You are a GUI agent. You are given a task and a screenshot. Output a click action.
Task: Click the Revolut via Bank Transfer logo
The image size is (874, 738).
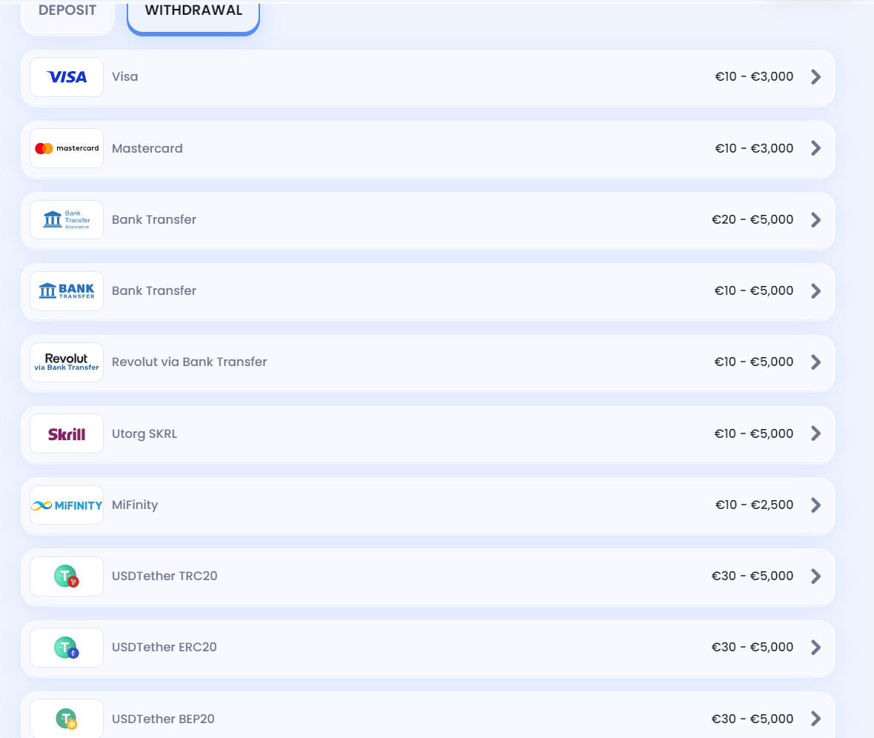[x=67, y=362]
